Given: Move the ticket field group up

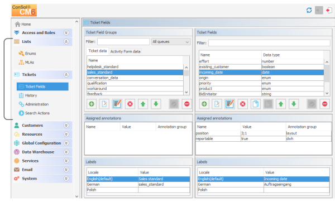Looking at the screenshot, I should tap(143, 104).
